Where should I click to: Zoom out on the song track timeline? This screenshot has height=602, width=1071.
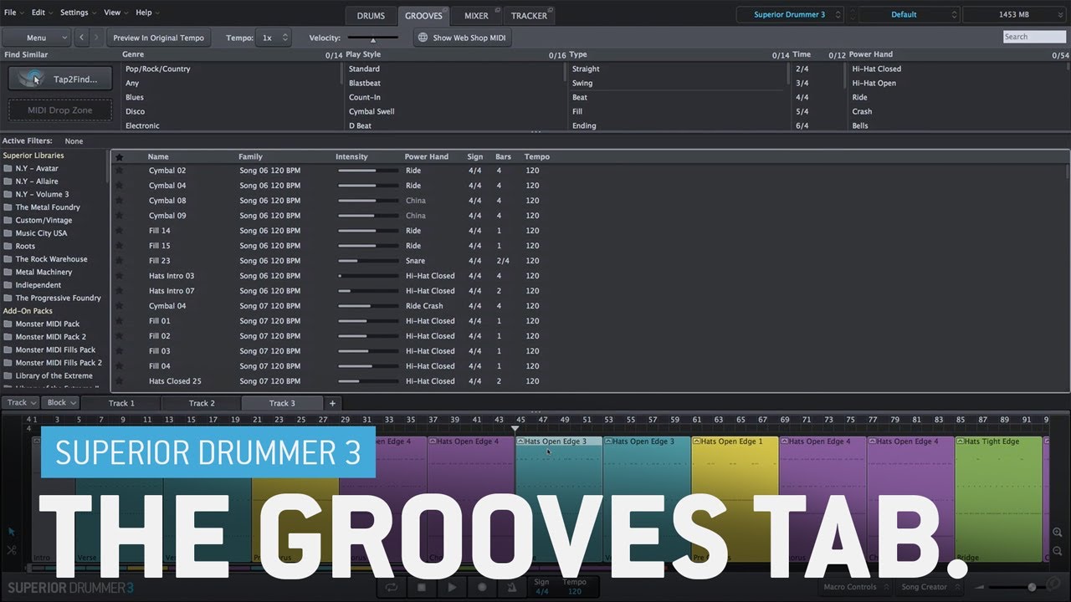tap(1058, 551)
